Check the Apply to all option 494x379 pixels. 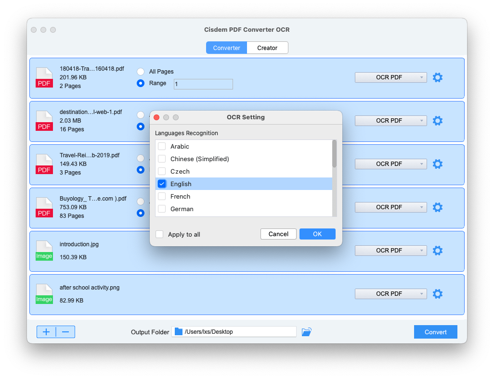pos(159,234)
